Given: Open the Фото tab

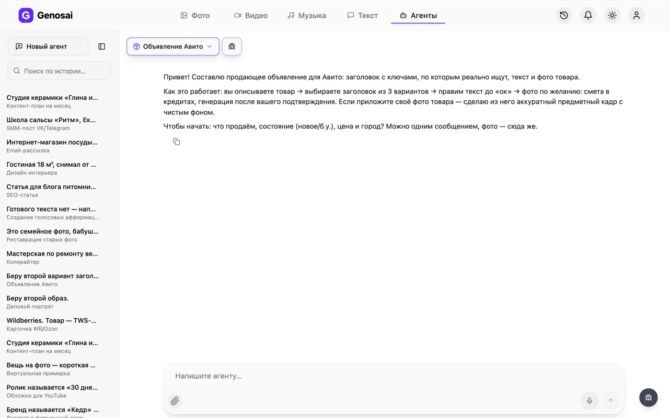Looking at the screenshot, I should click(195, 16).
